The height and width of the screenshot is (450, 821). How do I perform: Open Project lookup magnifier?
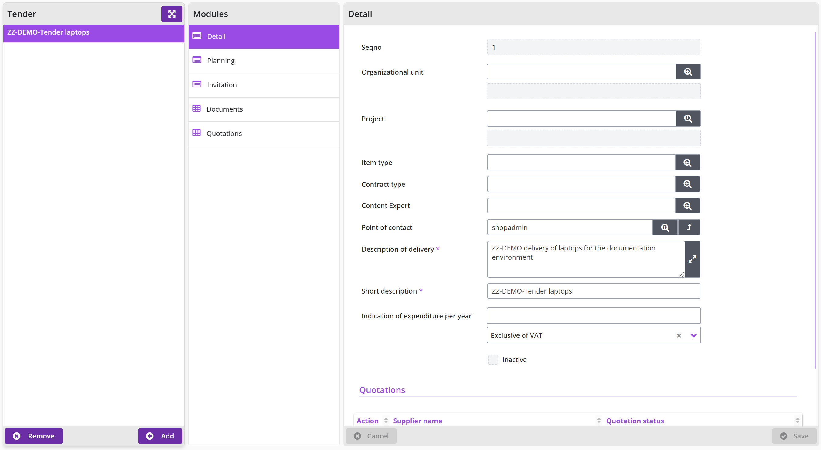tap(688, 118)
